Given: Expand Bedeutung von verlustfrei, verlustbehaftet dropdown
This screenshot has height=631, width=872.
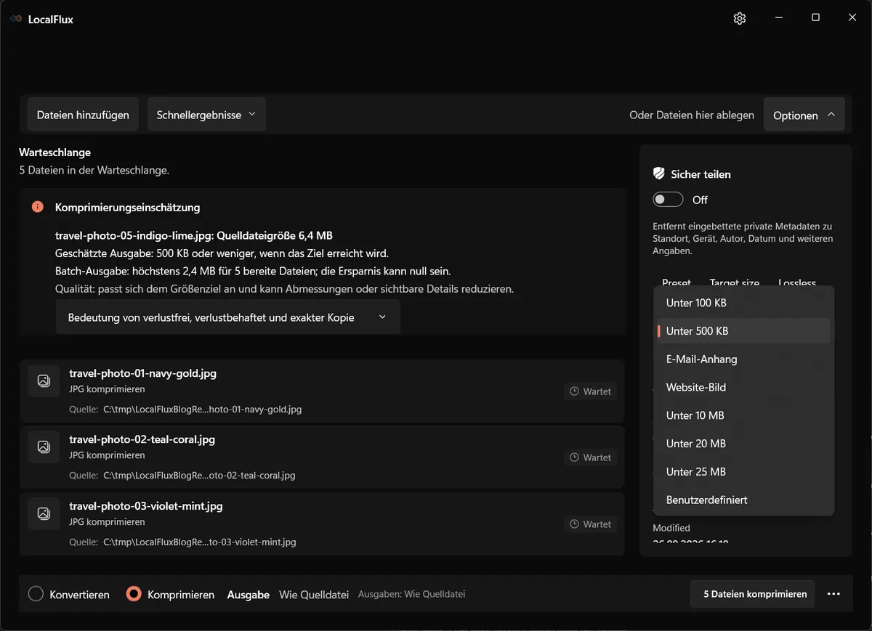Looking at the screenshot, I should pyautogui.click(x=227, y=317).
